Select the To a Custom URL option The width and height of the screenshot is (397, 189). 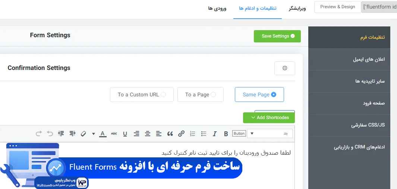[142, 94]
